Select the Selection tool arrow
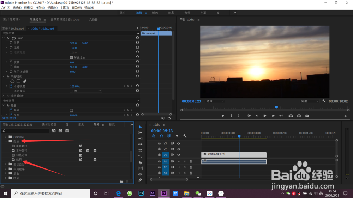The width and height of the screenshot is (353, 198). 140,127
